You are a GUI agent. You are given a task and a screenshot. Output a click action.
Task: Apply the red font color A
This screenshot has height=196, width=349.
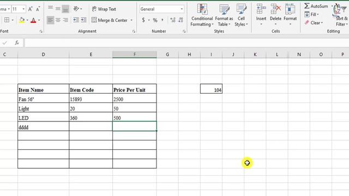(x=33, y=20)
